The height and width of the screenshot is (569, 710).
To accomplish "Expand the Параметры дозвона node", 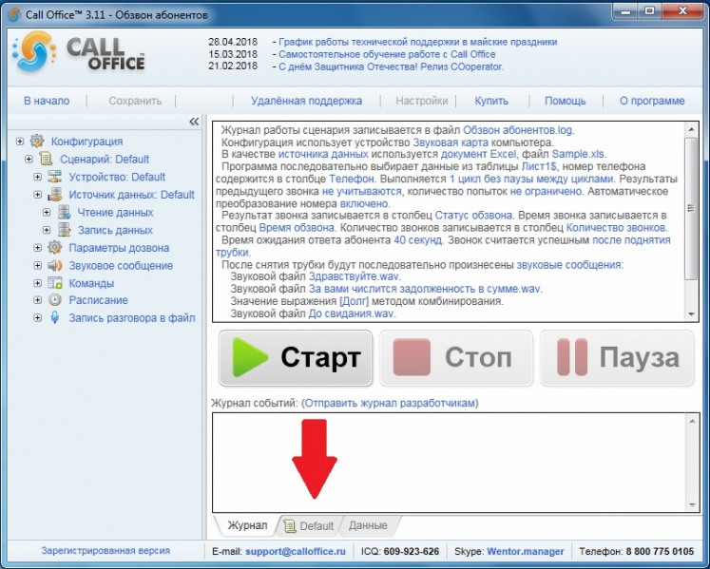I will [38, 248].
